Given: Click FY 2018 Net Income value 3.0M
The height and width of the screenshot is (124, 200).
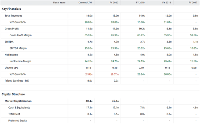Looking at the screenshot, I should click(169, 55).
